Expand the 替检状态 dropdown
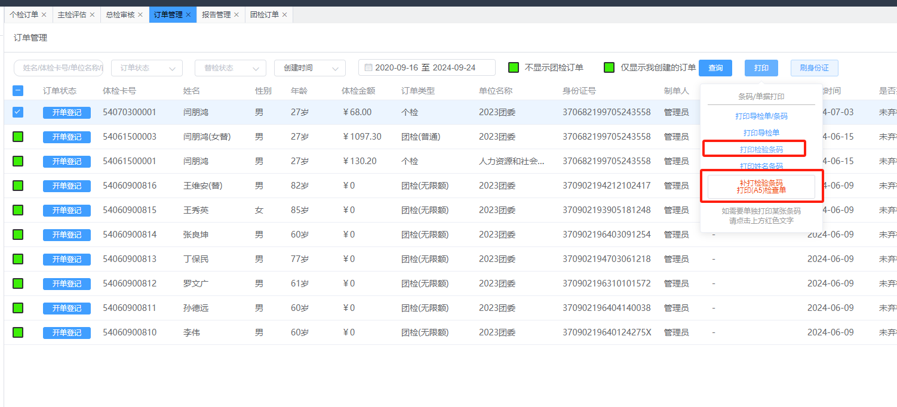The width and height of the screenshot is (897, 407). [x=231, y=68]
